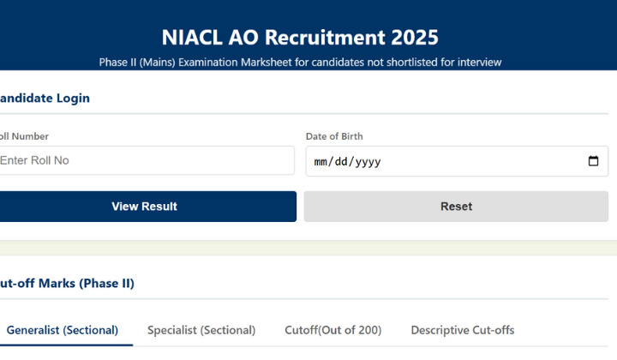Click the Roll Number field label

[24, 136]
